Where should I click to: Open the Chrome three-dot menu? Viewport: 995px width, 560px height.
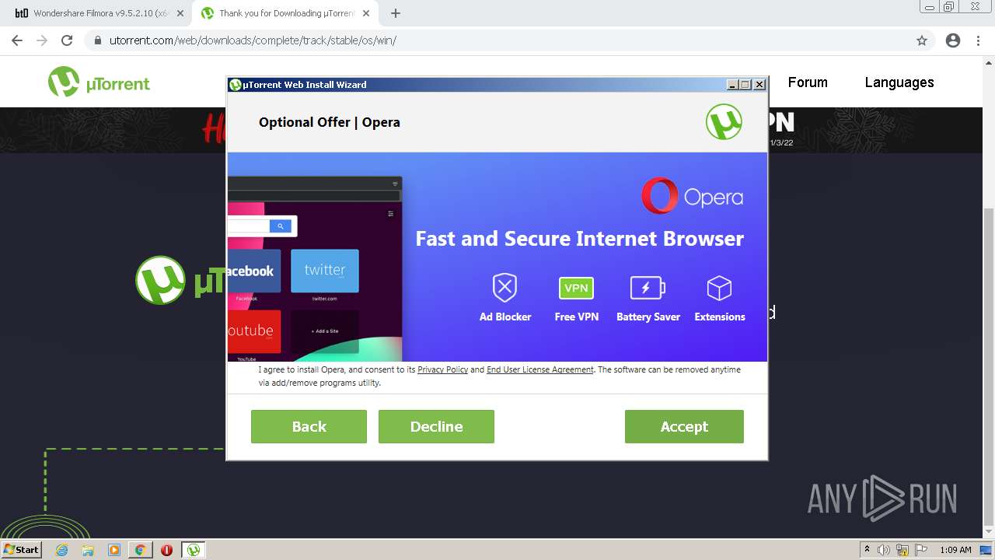coord(978,40)
